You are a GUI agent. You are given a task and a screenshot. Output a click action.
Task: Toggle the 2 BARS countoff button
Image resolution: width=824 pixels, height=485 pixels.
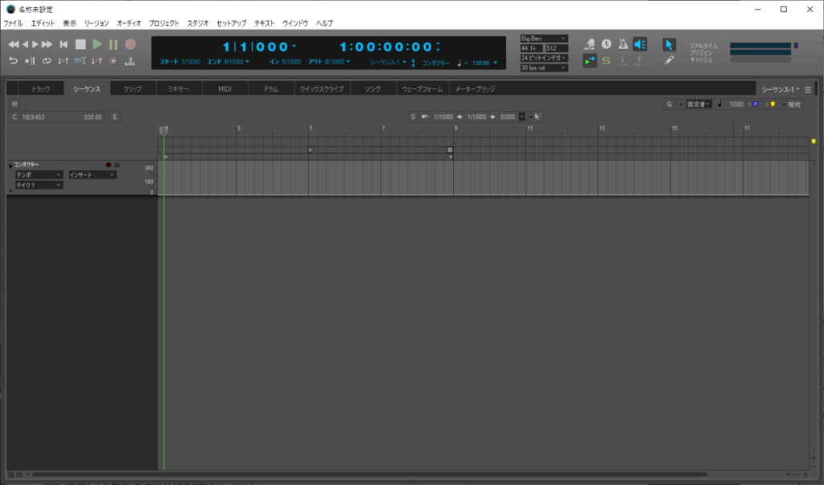[130, 60]
